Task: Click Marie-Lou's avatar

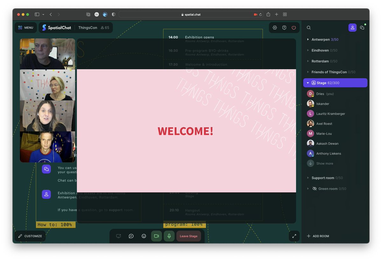Action: (x=310, y=134)
